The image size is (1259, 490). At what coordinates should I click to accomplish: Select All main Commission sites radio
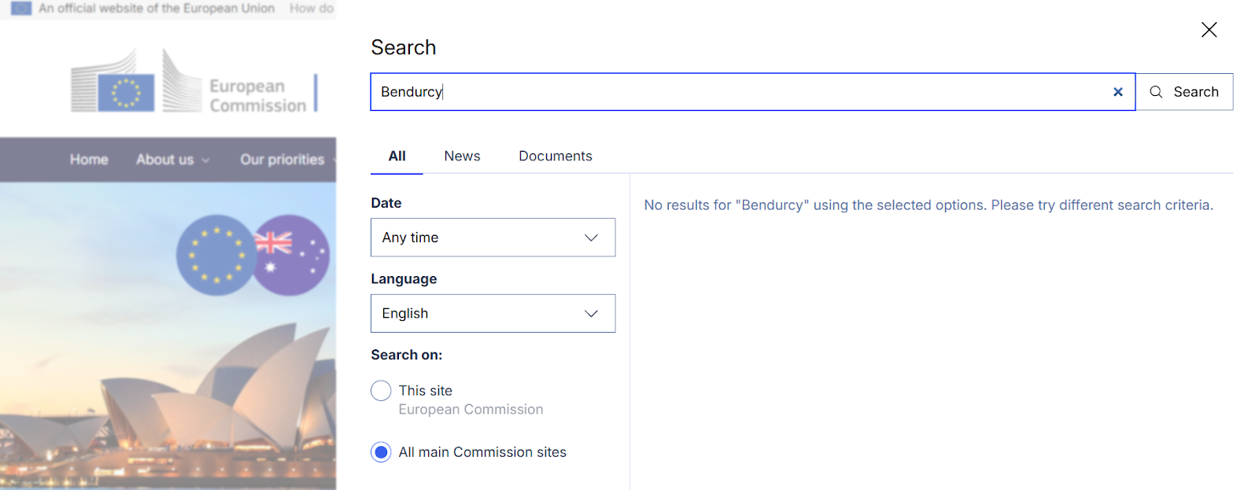(381, 452)
